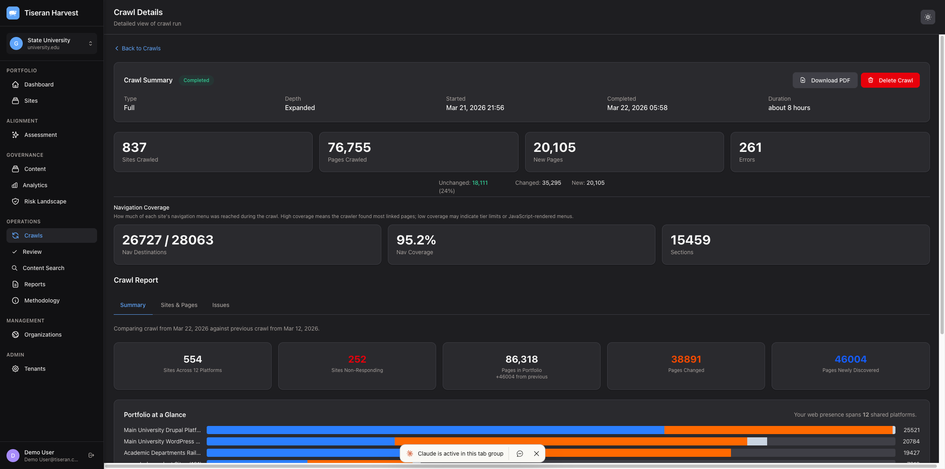The width and height of the screenshot is (945, 469).
Task: Click the red Delete Crawl button
Action: (890, 80)
